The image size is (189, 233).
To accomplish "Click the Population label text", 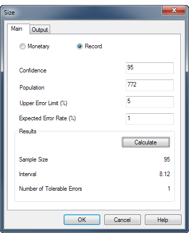I will point(32,88).
